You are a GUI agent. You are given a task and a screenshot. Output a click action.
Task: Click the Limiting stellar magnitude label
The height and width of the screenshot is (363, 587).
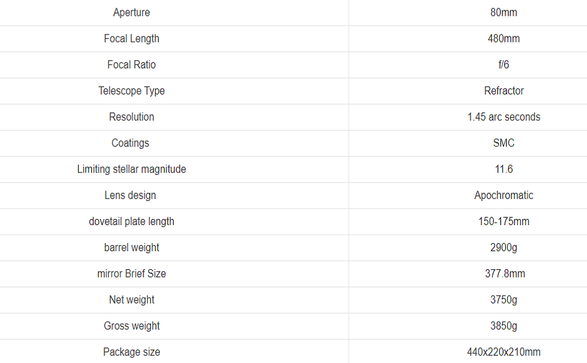click(131, 169)
